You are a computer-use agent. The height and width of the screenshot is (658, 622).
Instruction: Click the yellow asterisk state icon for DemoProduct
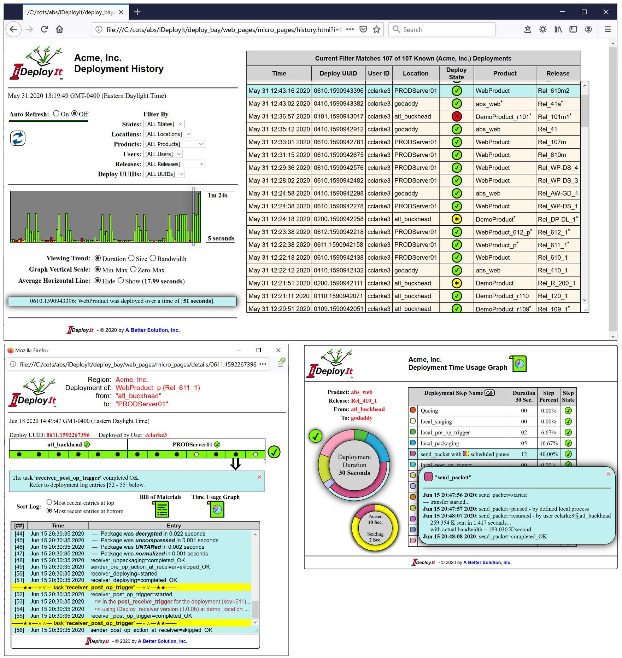tap(457, 283)
